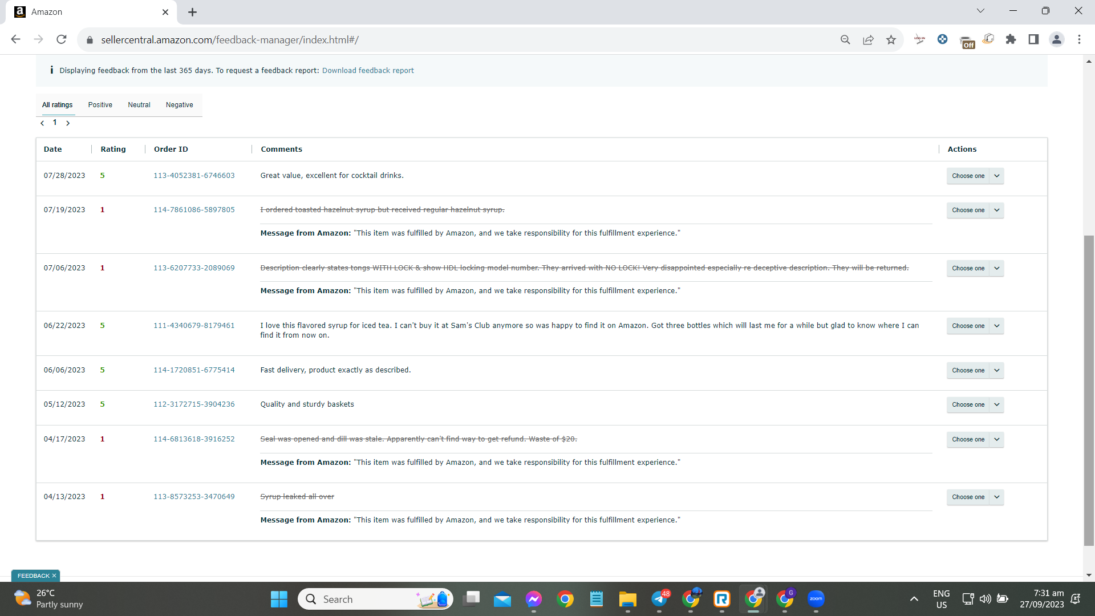Open Chrome extensions puzzle icon

click(x=1011, y=39)
